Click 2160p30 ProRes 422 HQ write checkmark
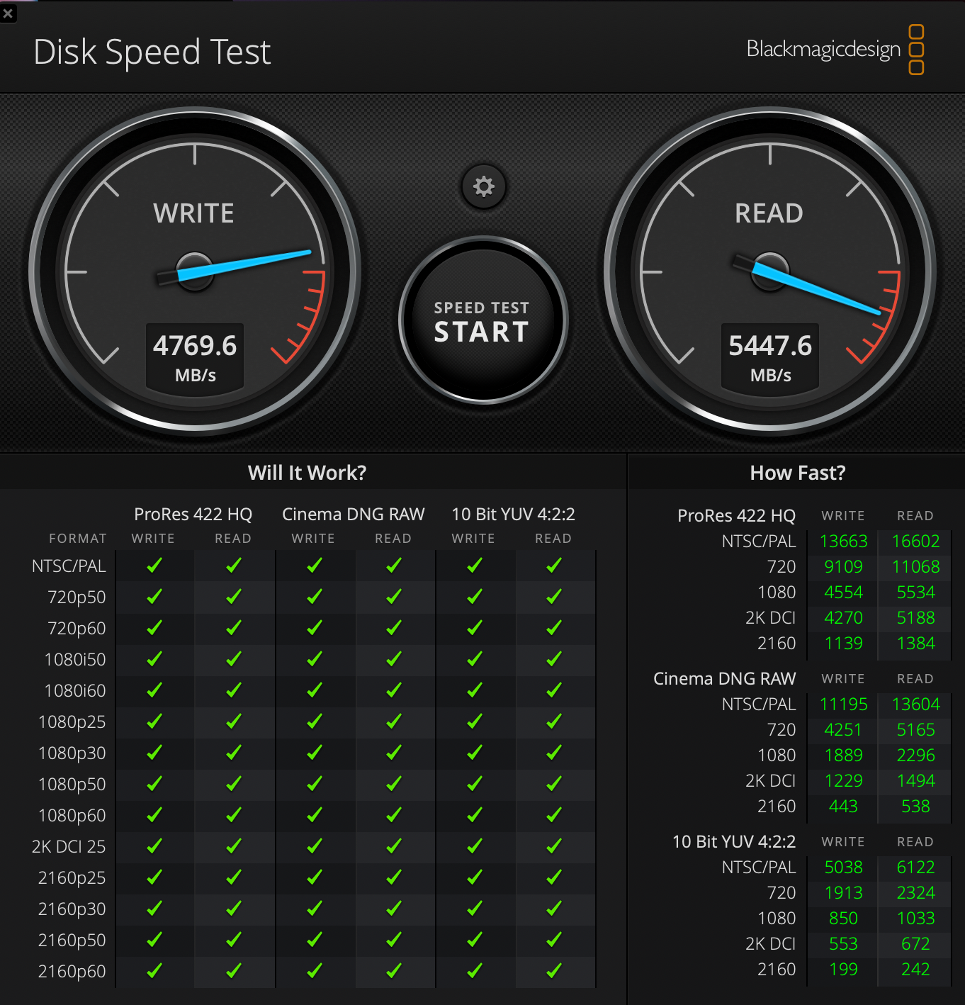Image resolution: width=965 pixels, height=1005 pixels. pyautogui.click(x=154, y=908)
